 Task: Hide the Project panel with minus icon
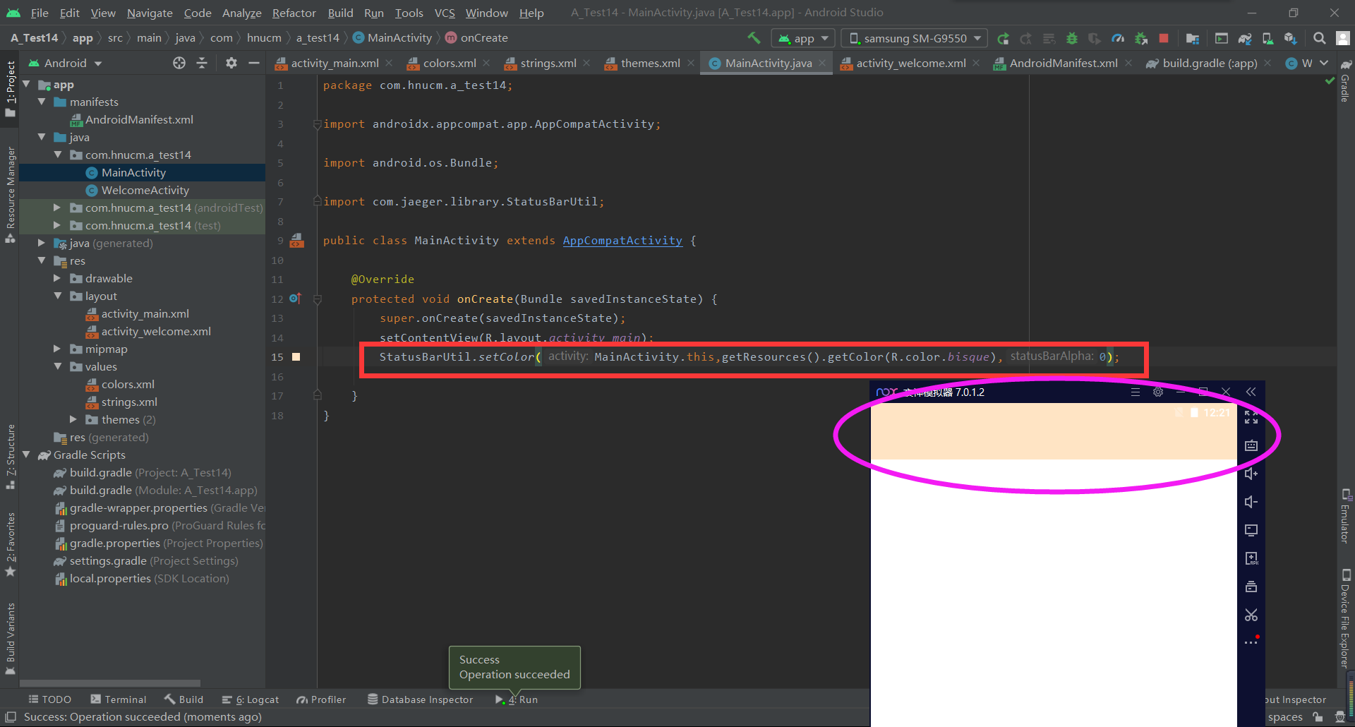click(254, 63)
